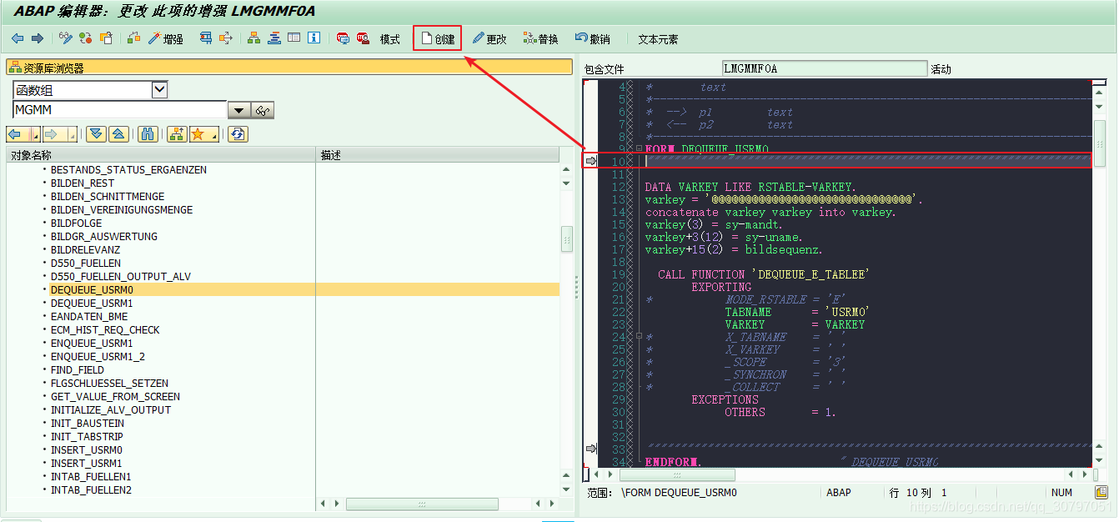The image size is (1119, 522).
Task: Click the enhancement arrow marker at line 10
Action: point(591,161)
